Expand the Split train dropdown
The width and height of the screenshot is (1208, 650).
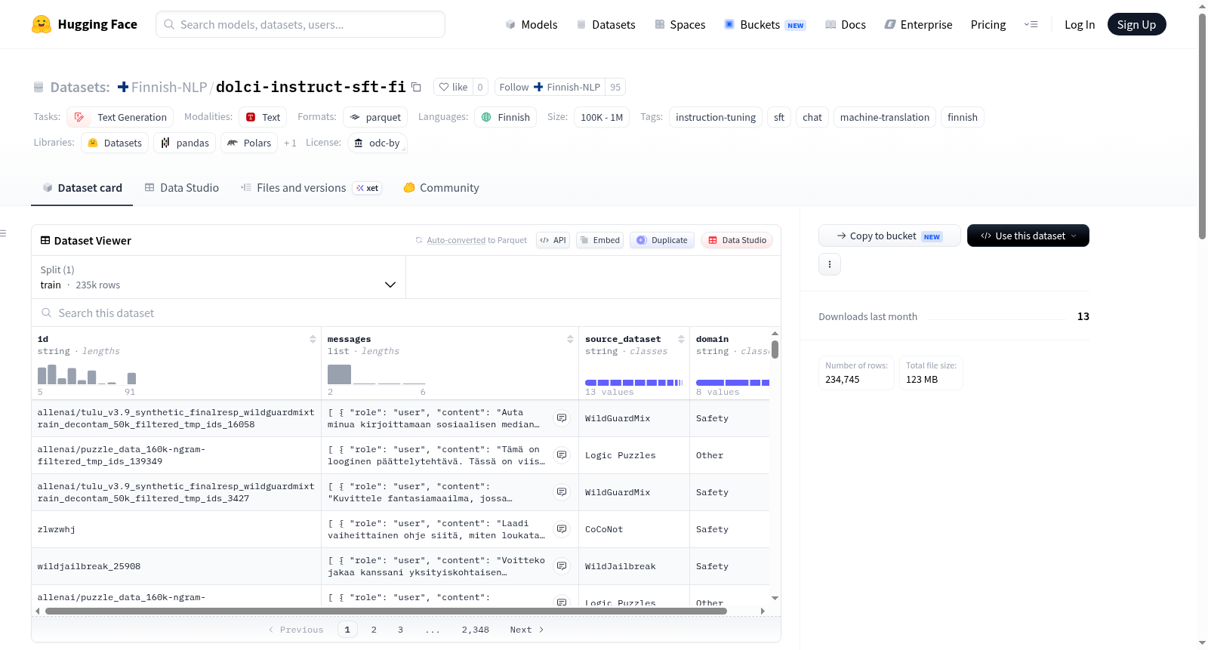point(218,277)
